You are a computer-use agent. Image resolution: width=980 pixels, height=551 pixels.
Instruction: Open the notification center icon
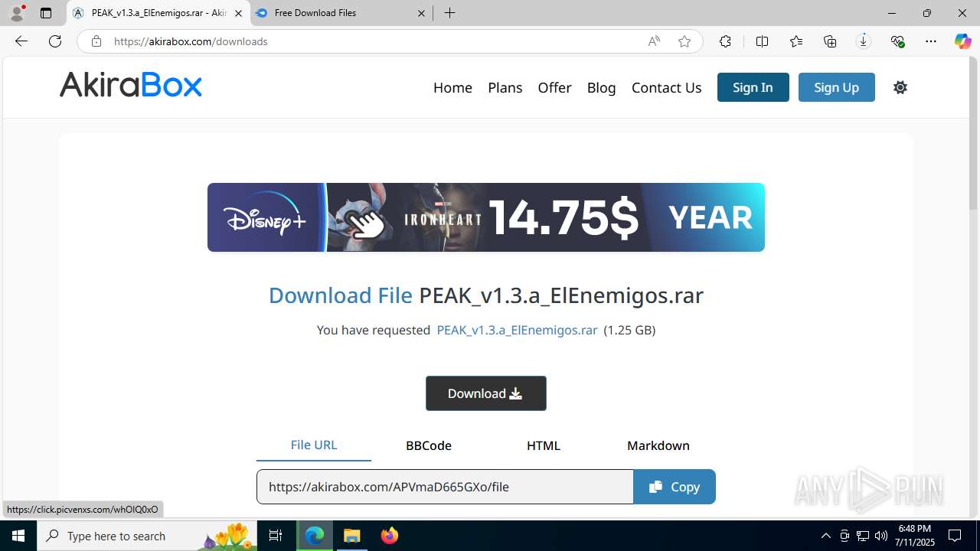coord(955,536)
